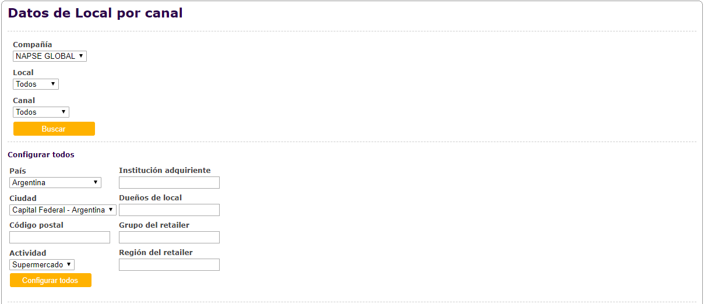Click the Datos de Local por canal heading
704x304 pixels.
point(96,13)
